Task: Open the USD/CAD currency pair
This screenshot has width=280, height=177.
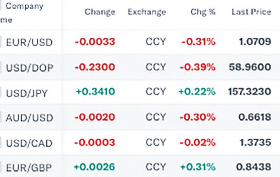Action: pos(29,143)
